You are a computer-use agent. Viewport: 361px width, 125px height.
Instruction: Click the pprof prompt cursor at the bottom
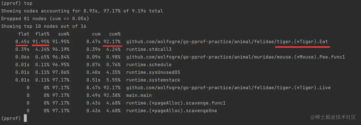point(25,118)
